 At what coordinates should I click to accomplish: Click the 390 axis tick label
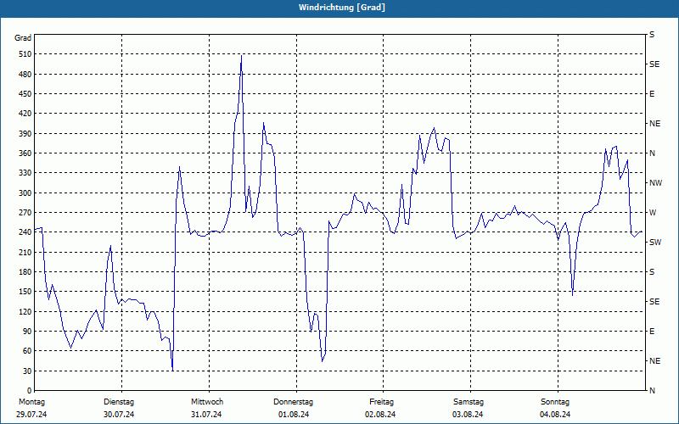25,134
